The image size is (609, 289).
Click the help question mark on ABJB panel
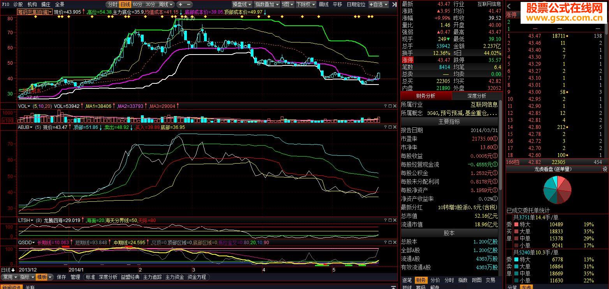point(385,127)
